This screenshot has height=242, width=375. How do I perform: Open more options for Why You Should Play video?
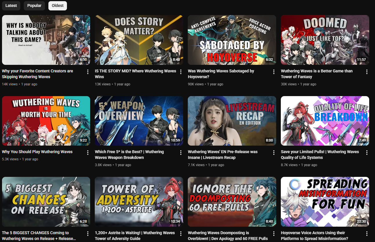pos(88,153)
